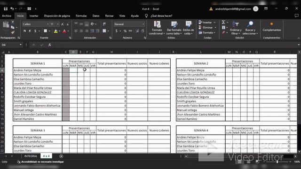Clear cell contents with the eraser icon

pyautogui.click(x=223, y=32)
